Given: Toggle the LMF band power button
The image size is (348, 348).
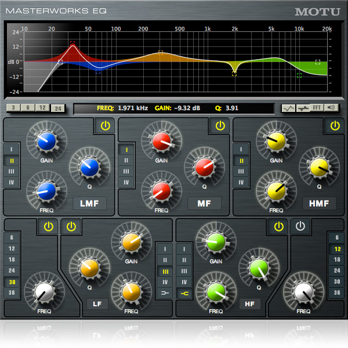Looking at the screenshot, I should pyautogui.click(x=106, y=126).
